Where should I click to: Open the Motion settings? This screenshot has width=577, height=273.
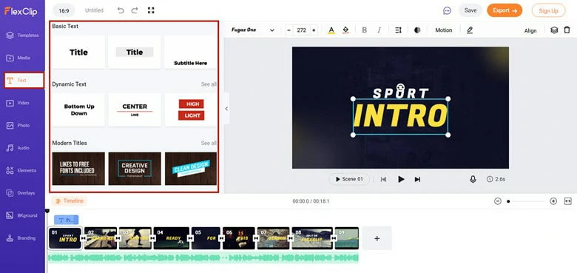443,30
